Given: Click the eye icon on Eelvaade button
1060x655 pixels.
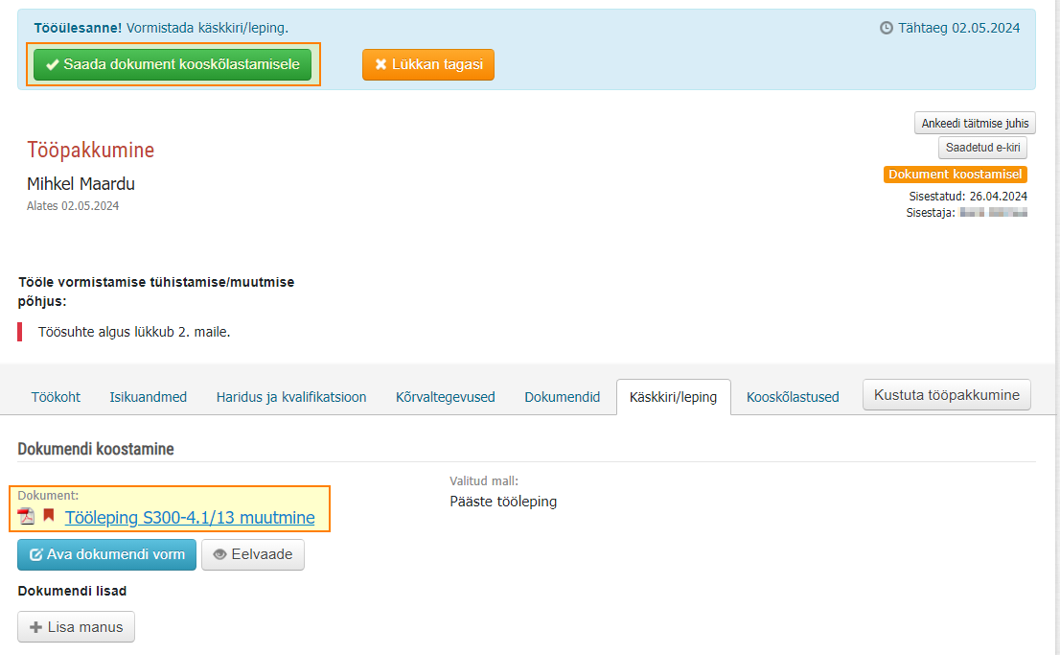Looking at the screenshot, I should 219,555.
